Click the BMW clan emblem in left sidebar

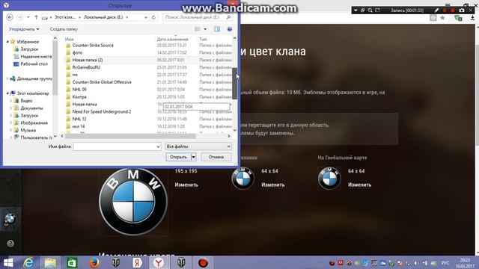pyautogui.click(x=10, y=219)
